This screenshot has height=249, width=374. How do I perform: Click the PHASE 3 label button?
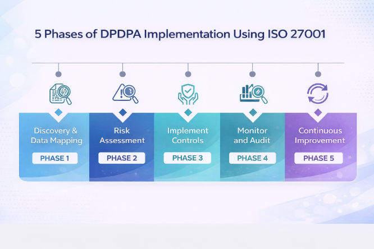click(x=188, y=158)
